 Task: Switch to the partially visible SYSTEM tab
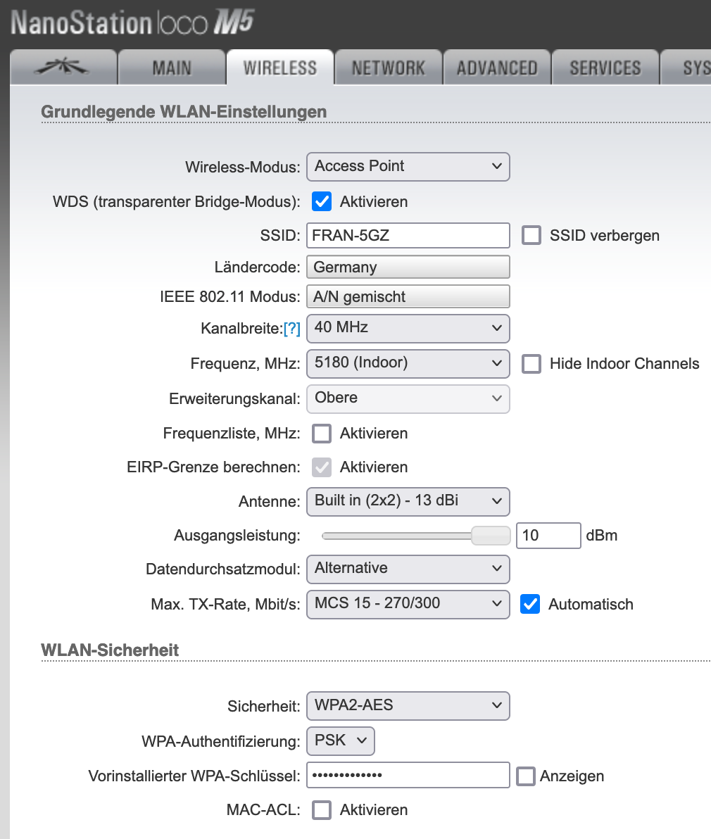686,68
